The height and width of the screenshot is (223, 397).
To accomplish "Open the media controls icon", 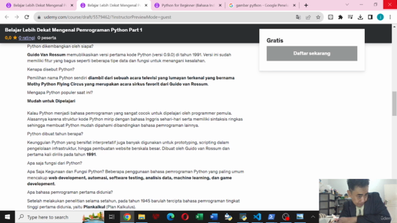I will [350, 17].
